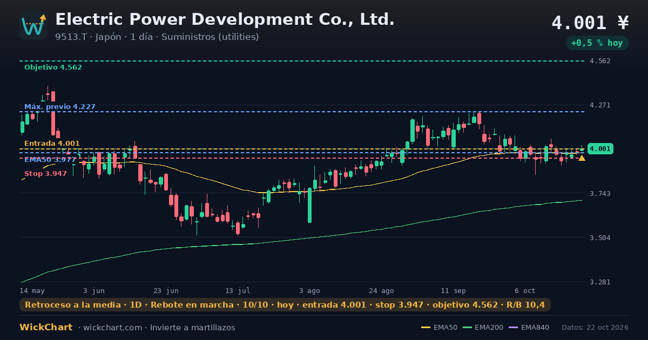
Task: Click the WickChart brand name in footer
Action: (46, 328)
